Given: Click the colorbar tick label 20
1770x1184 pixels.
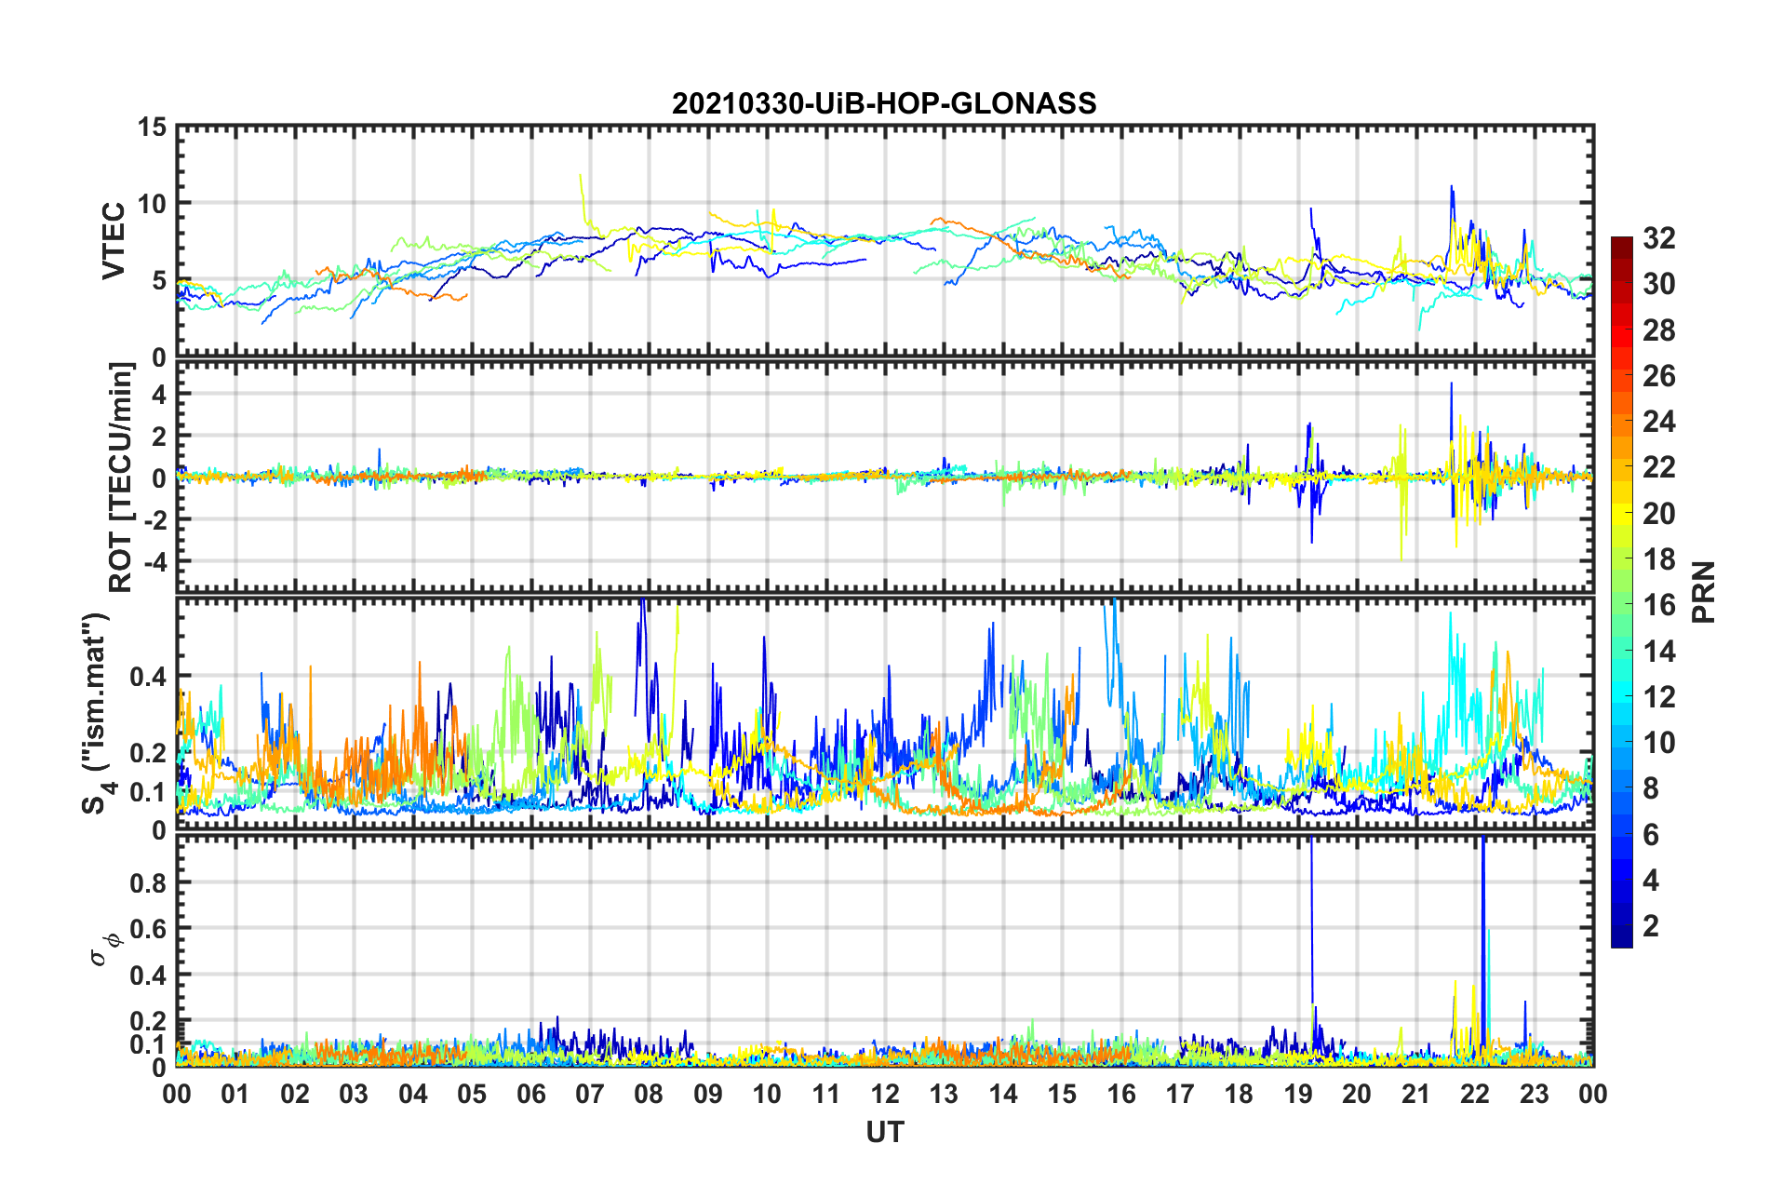Looking at the screenshot, I should click(1659, 514).
